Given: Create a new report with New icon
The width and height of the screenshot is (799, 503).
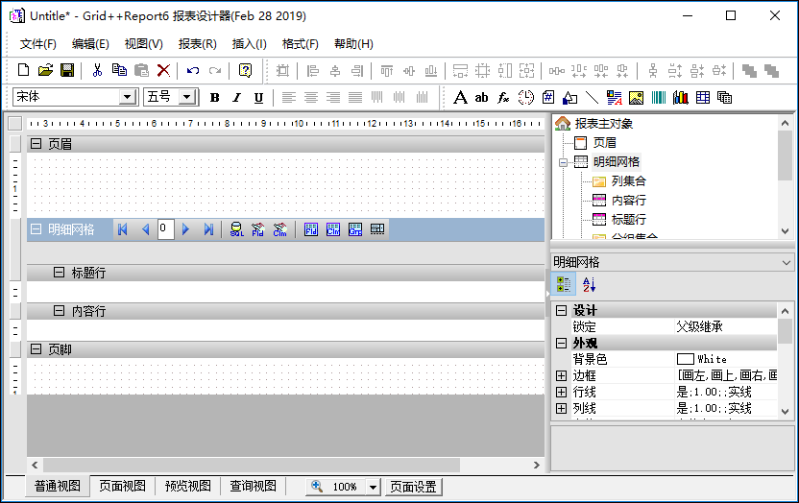Looking at the screenshot, I should pos(23,70).
